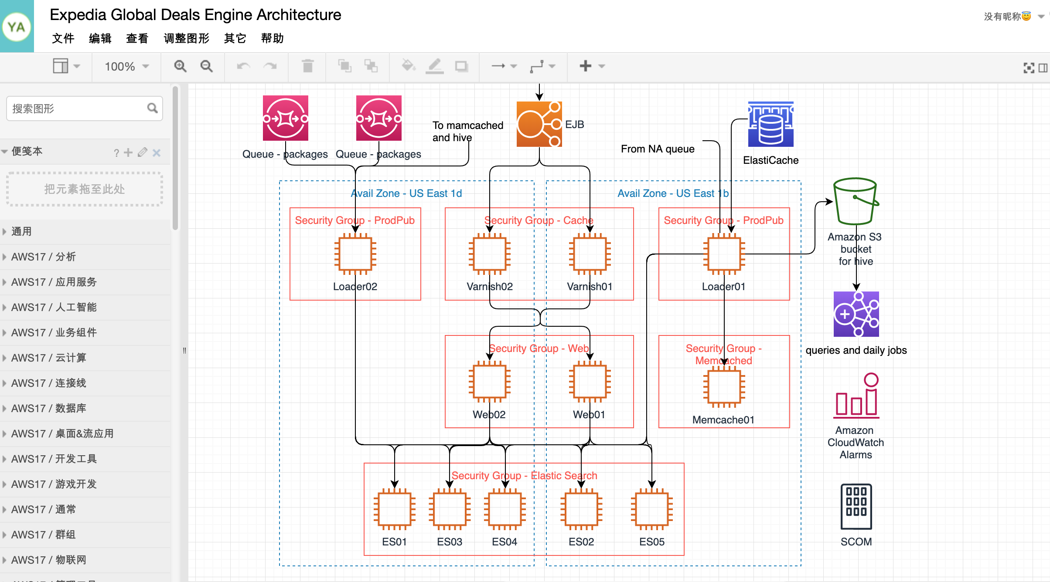Click the zoom out magnifier button
The width and height of the screenshot is (1050, 582).
[206, 66]
